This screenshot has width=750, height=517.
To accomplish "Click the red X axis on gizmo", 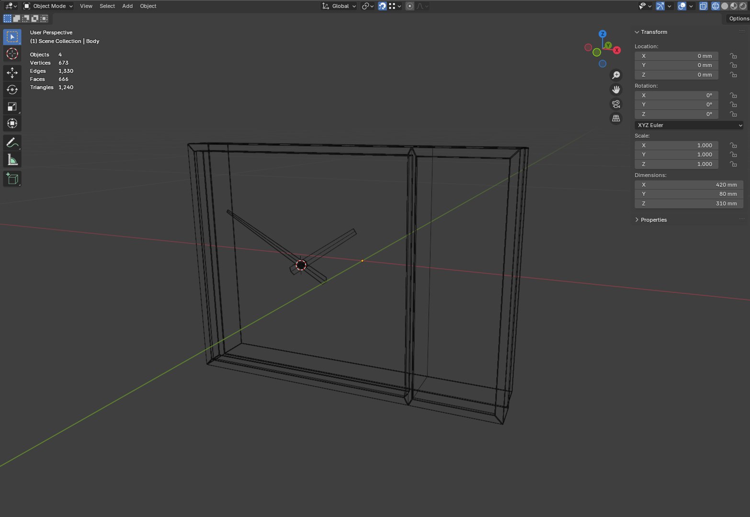I will tap(617, 50).
